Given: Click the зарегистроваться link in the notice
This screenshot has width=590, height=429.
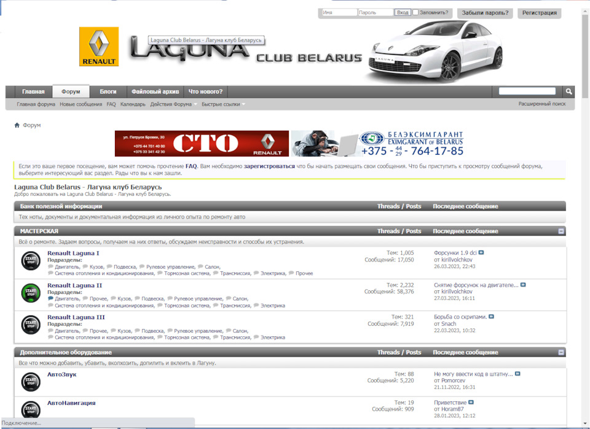Looking at the screenshot, I should click(x=269, y=166).
